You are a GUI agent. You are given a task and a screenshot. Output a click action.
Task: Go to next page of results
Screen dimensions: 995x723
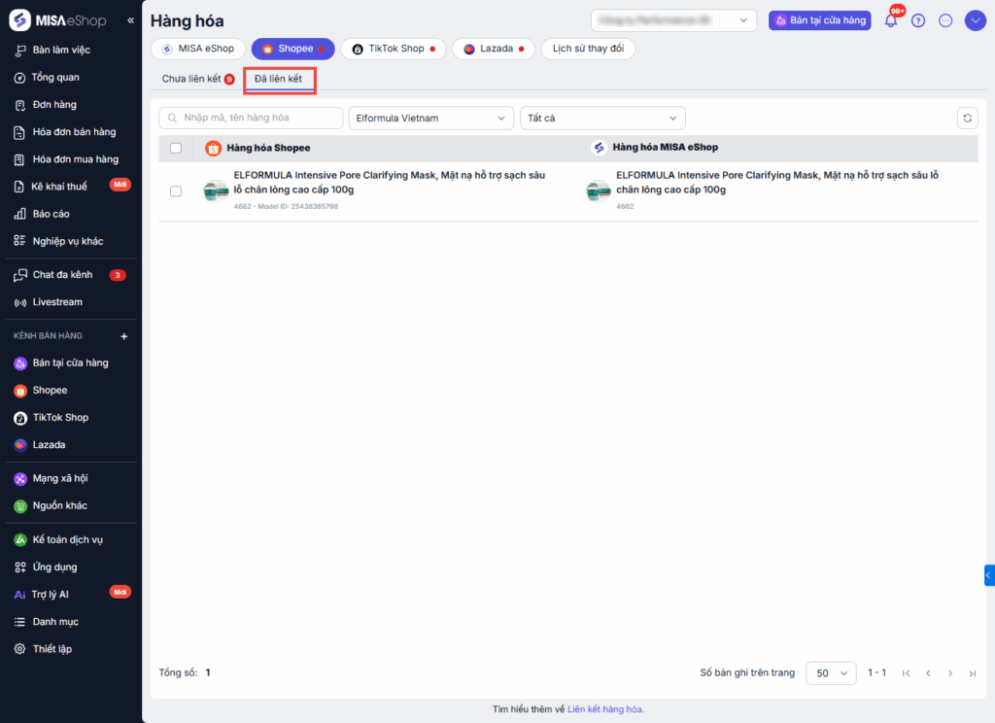point(950,673)
